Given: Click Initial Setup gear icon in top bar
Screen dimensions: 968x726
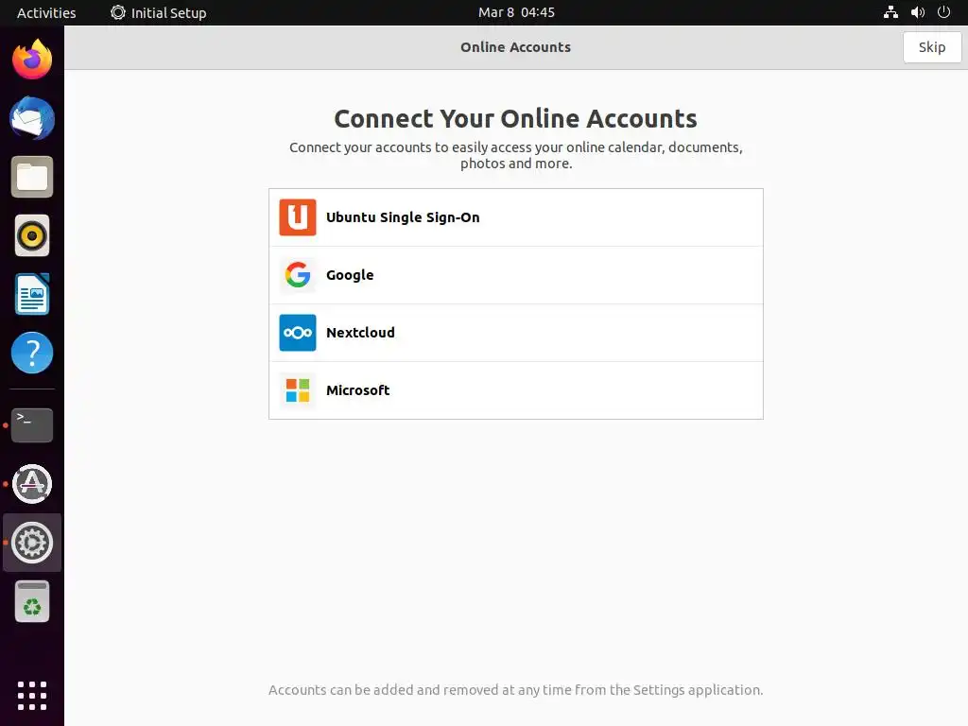Looking at the screenshot, I should (x=118, y=12).
